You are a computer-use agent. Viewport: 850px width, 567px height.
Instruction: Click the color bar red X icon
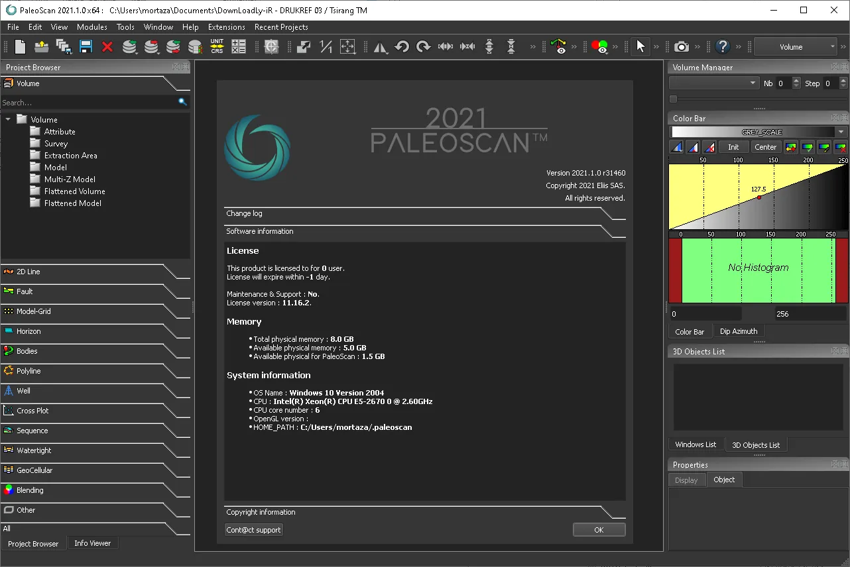[x=841, y=147]
